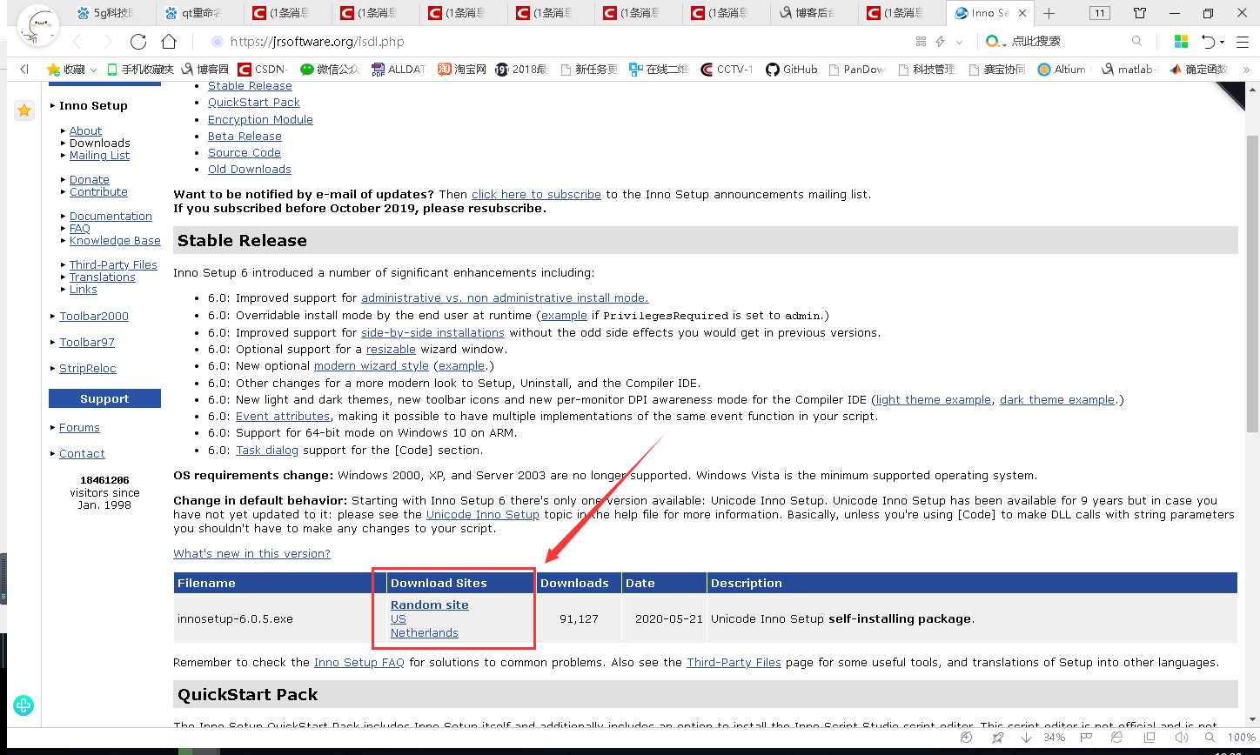
Task: Click the tab counter box showing 11
Action: (1100, 13)
